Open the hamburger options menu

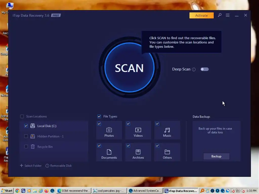click(x=228, y=15)
